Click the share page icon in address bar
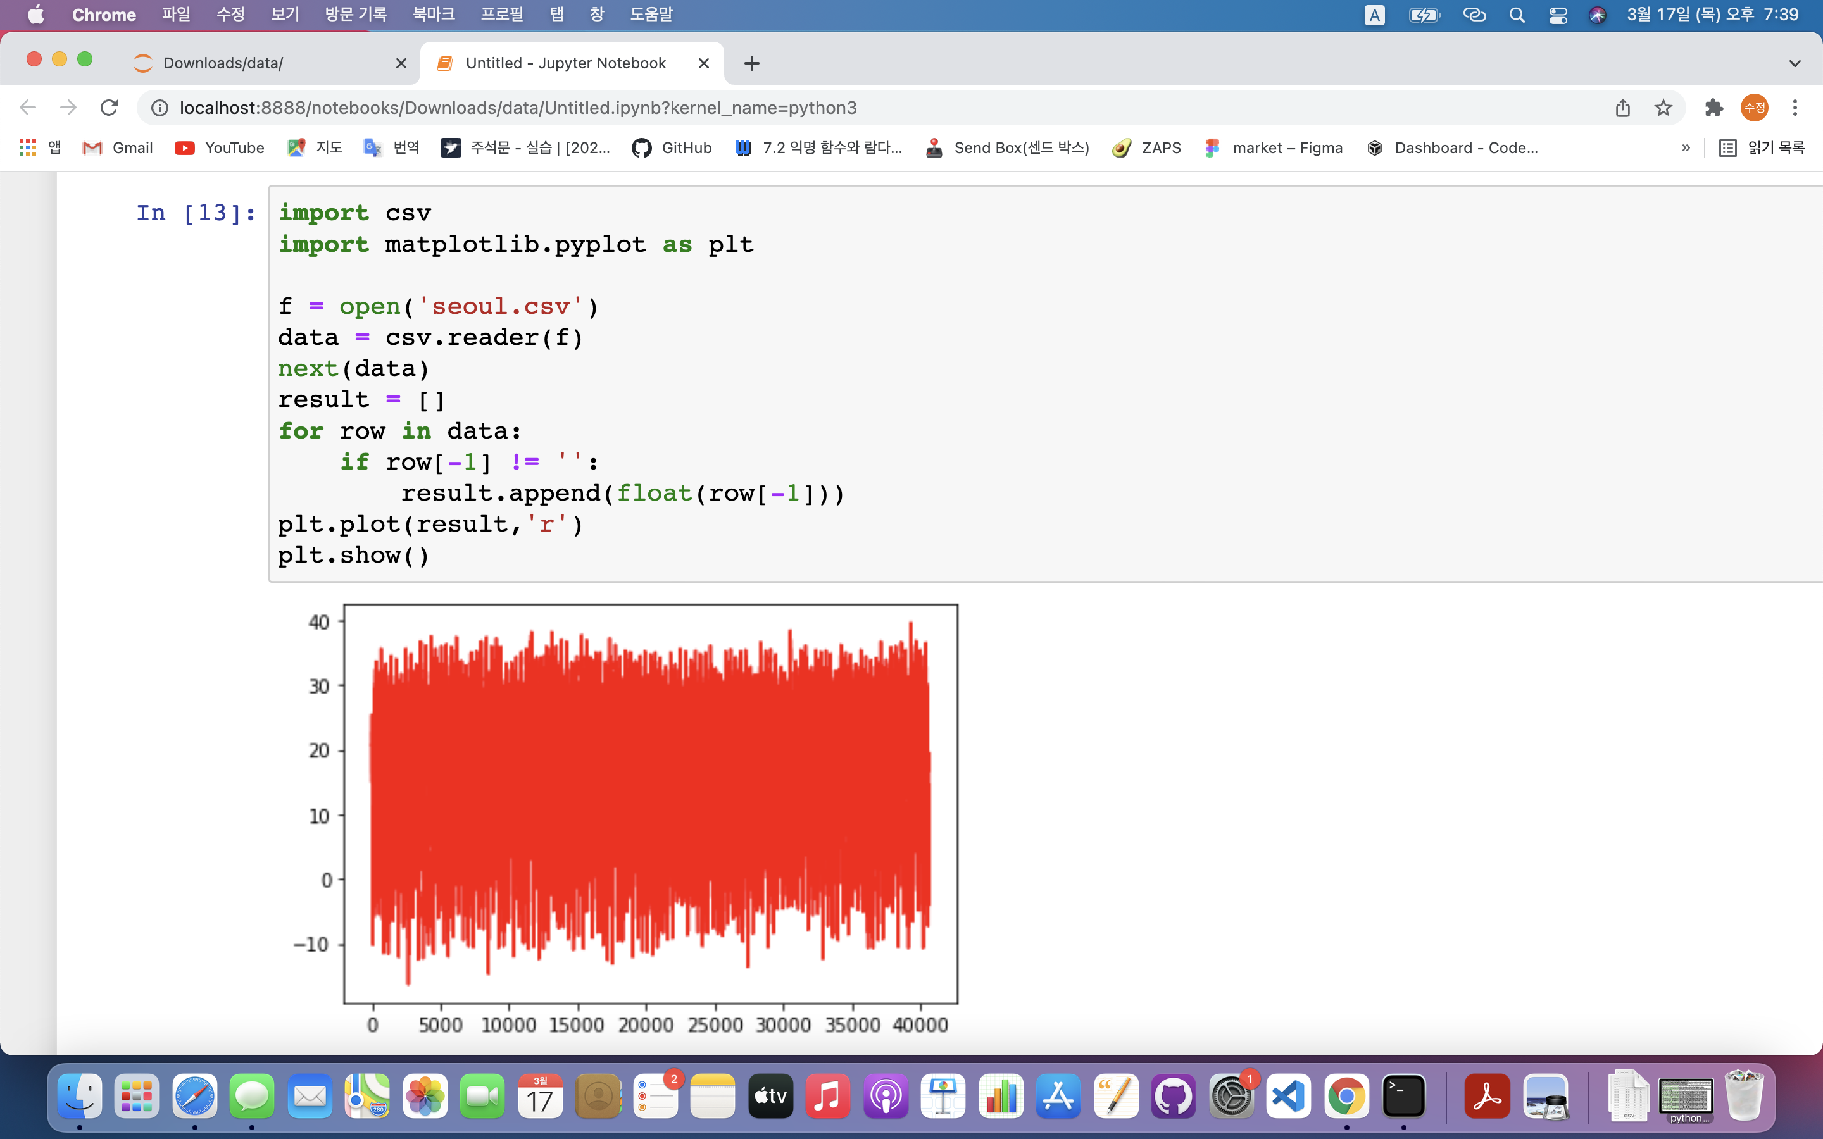This screenshot has height=1139, width=1823. pos(1622,108)
